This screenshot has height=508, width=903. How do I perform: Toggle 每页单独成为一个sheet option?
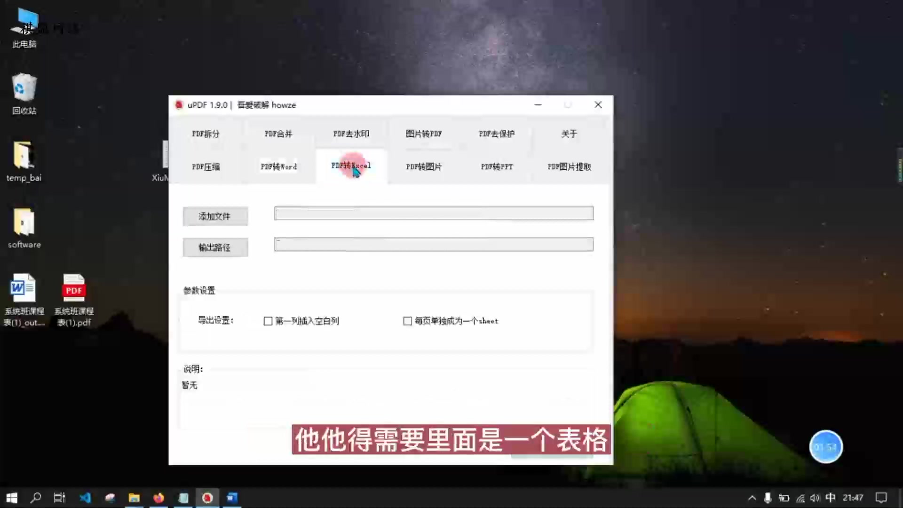[x=407, y=321]
